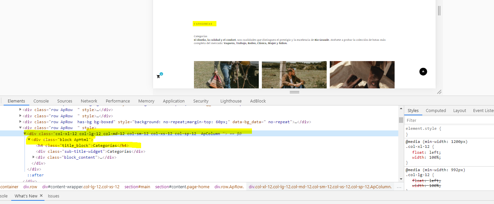
Task: Open the Memory tab
Action: (146, 101)
